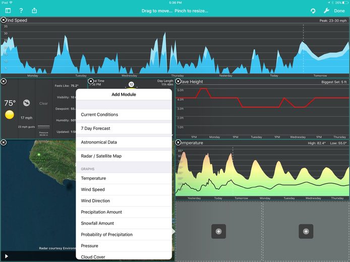Select Probability of Precipitation option

click(124, 235)
